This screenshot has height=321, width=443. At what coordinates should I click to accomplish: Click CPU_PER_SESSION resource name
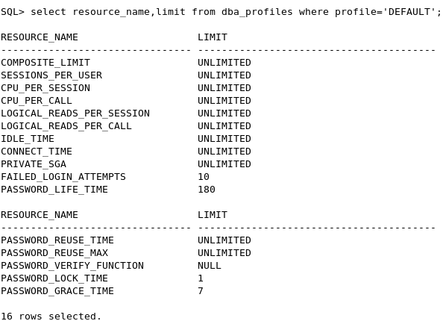coord(45,88)
